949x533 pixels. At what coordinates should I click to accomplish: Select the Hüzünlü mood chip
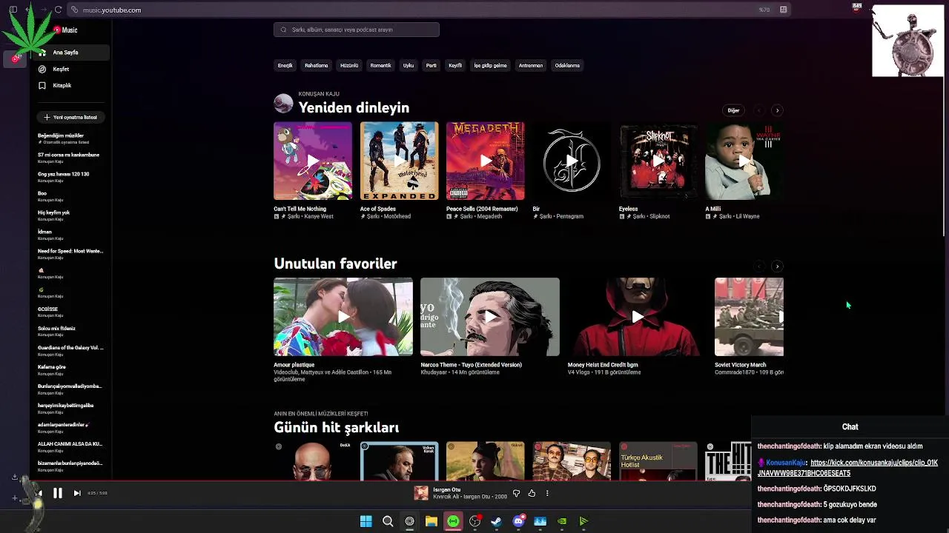pos(348,65)
